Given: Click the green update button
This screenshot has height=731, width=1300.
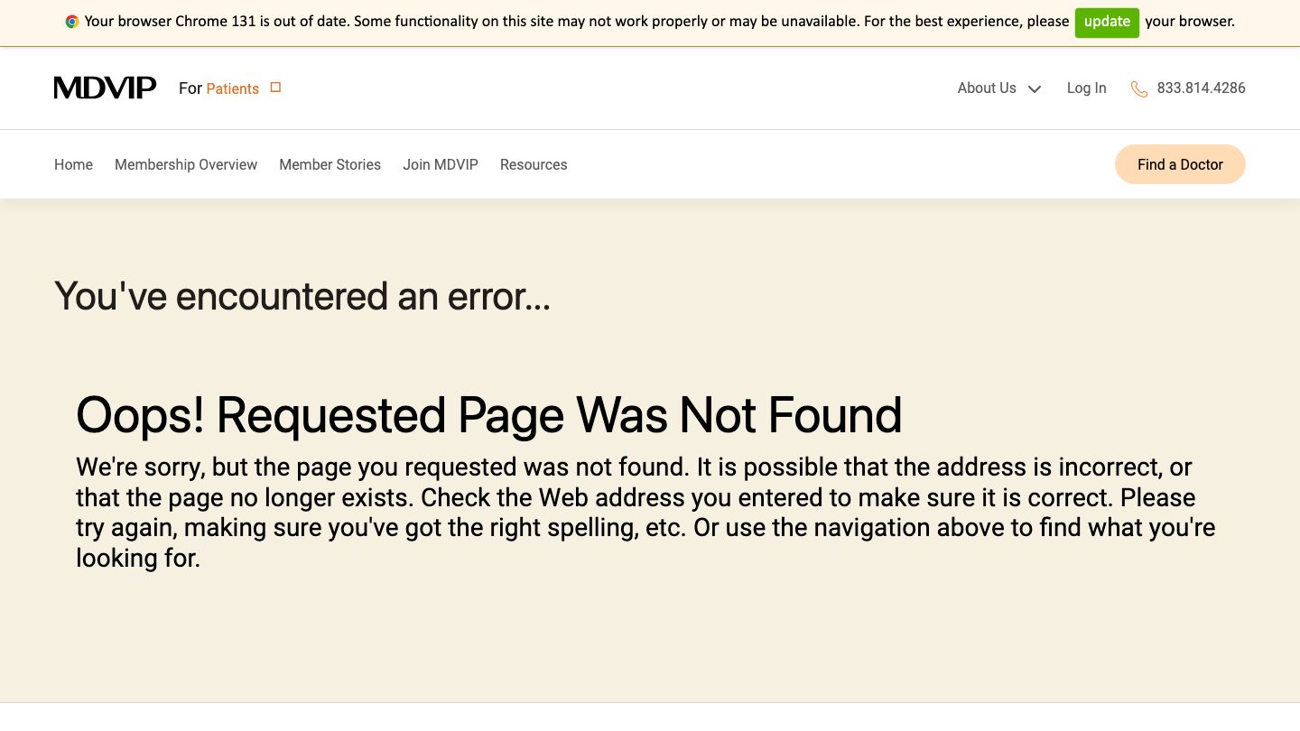Looking at the screenshot, I should (1107, 22).
